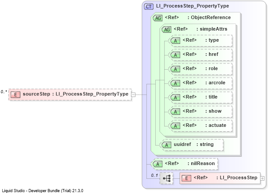Select the 'uuidref : string' attribute label

(x=193, y=145)
